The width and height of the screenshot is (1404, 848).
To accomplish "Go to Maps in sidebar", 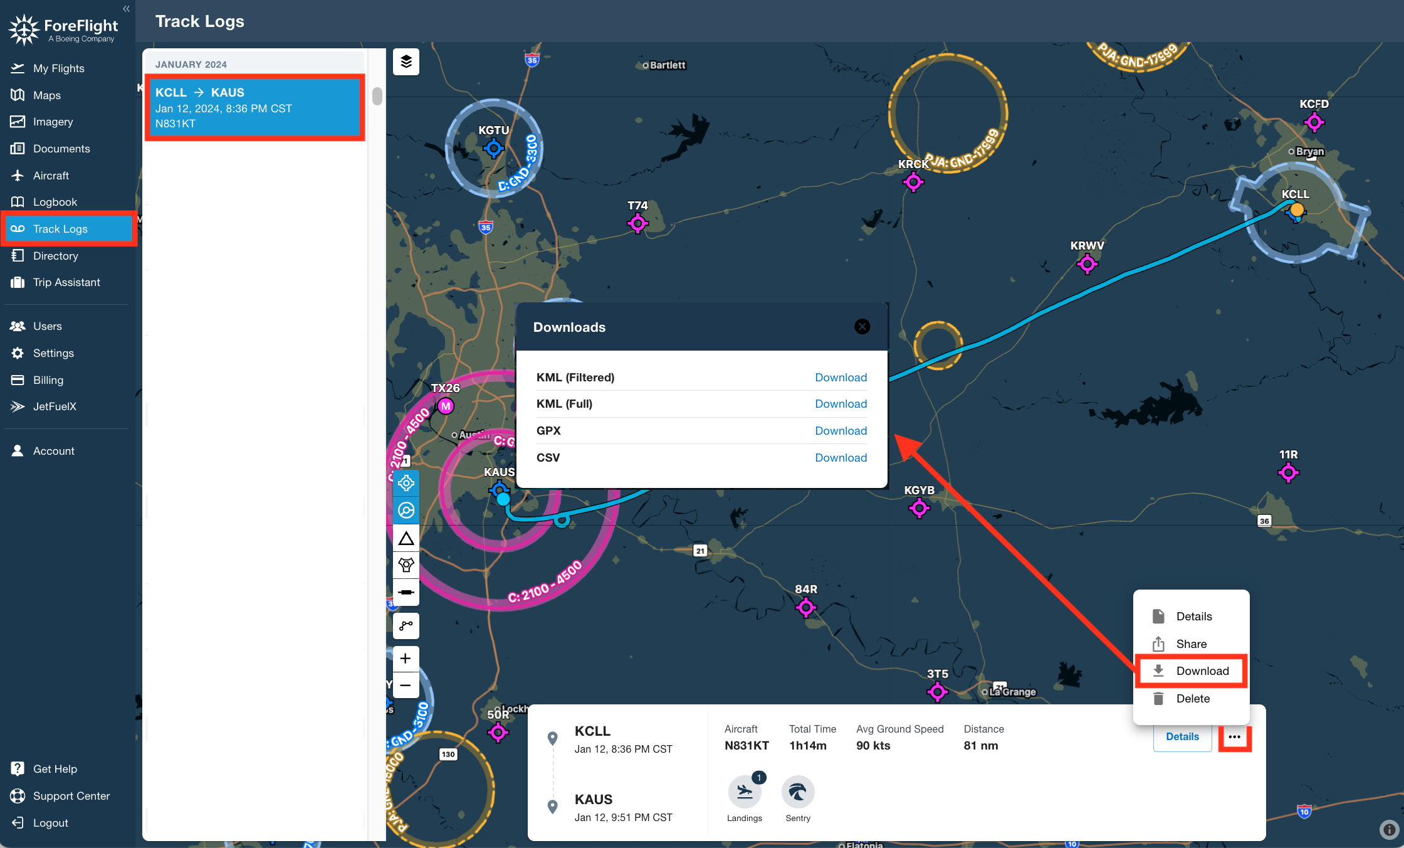I will pos(46,95).
